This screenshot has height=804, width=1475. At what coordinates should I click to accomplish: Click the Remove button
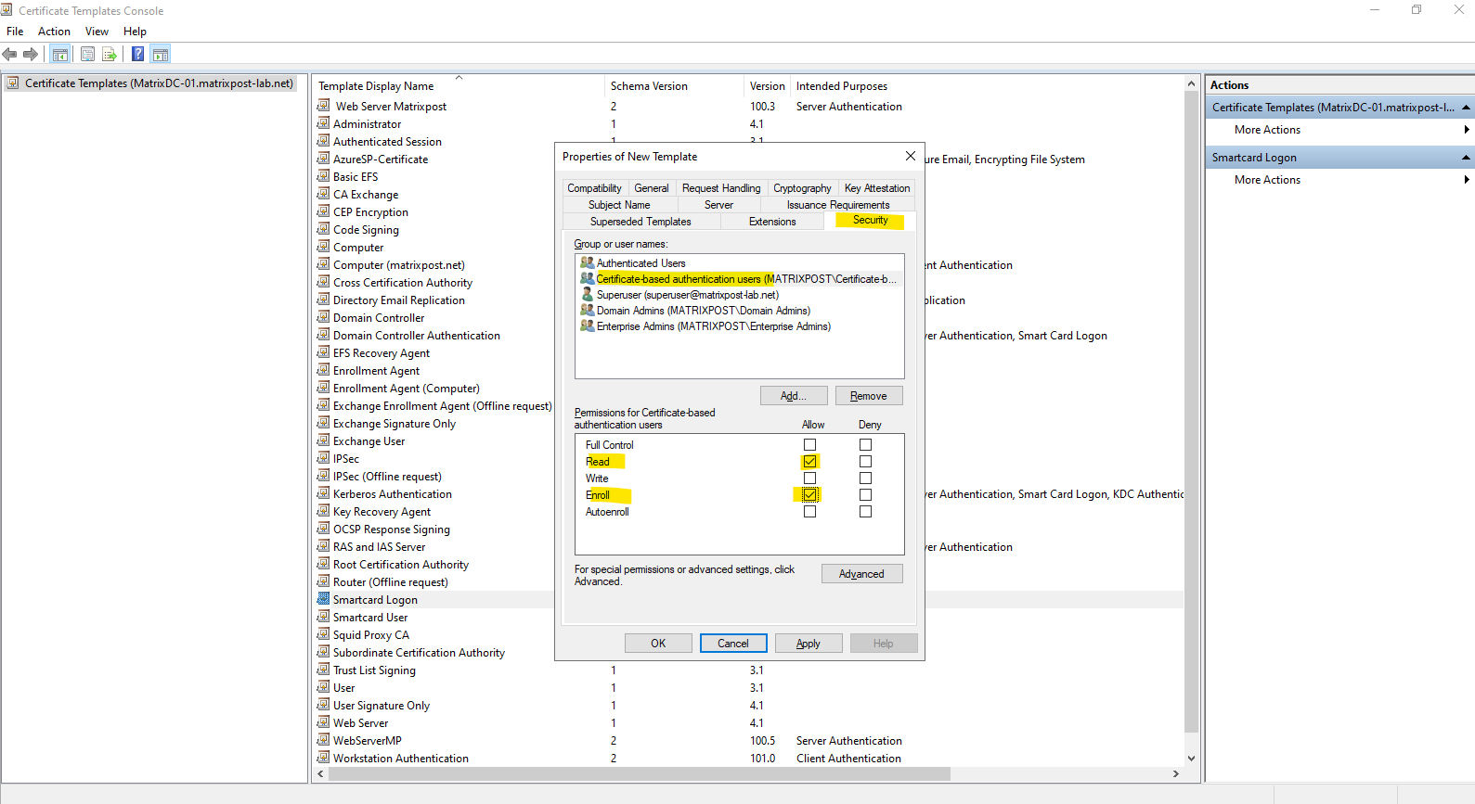(x=869, y=396)
